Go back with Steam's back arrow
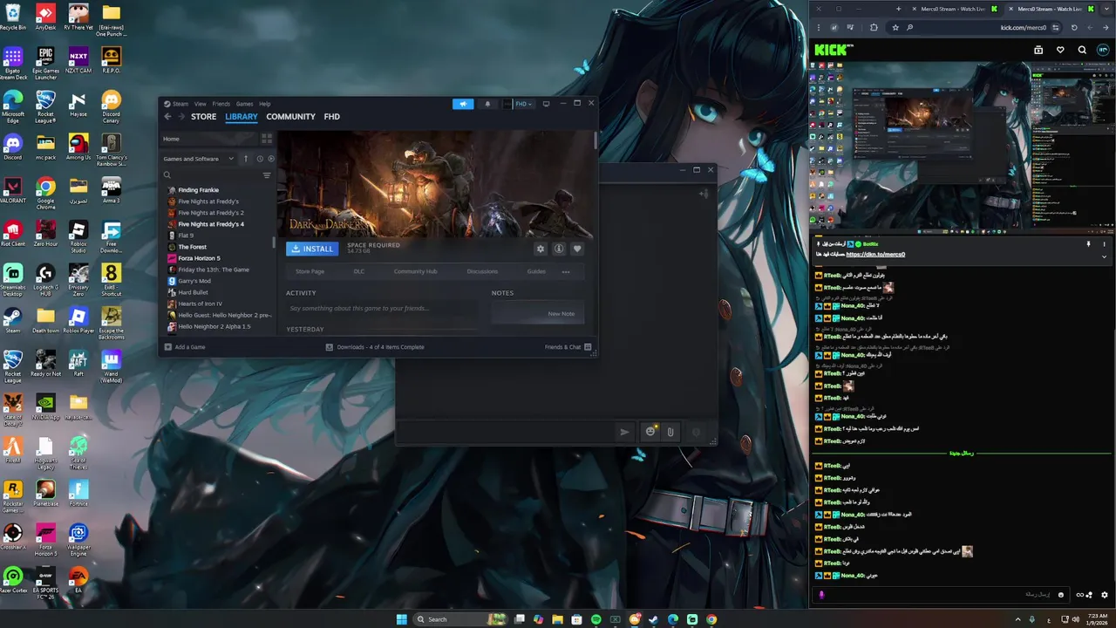 click(168, 117)
